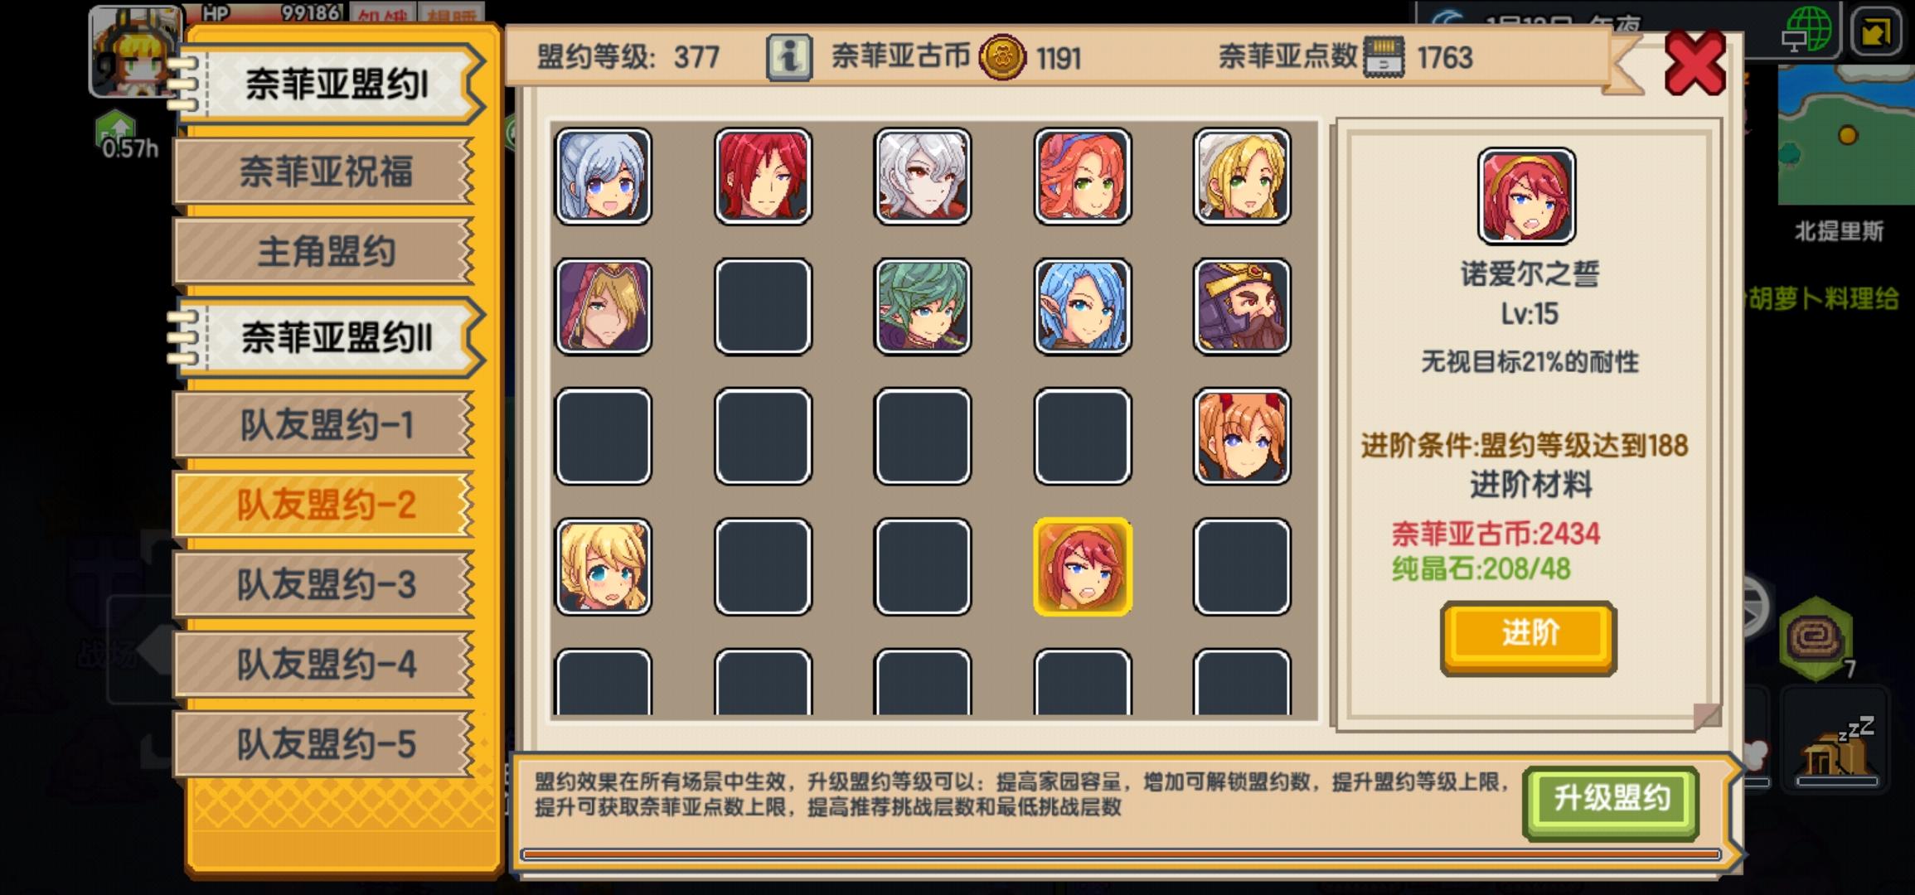Switch to 队友盟约-1 tab

(324, 425)
